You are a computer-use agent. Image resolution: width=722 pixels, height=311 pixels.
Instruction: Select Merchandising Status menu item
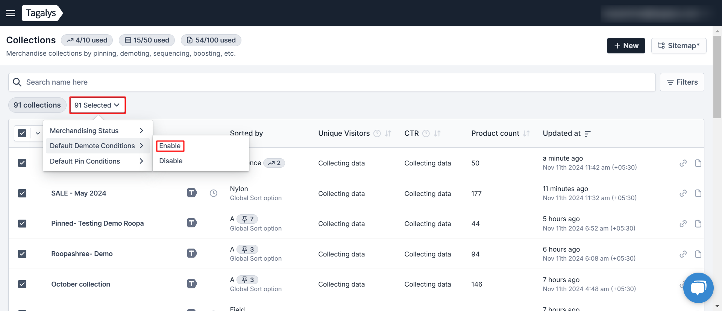(98, 130)
